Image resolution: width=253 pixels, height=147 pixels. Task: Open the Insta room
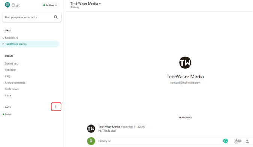coord(8,95)
